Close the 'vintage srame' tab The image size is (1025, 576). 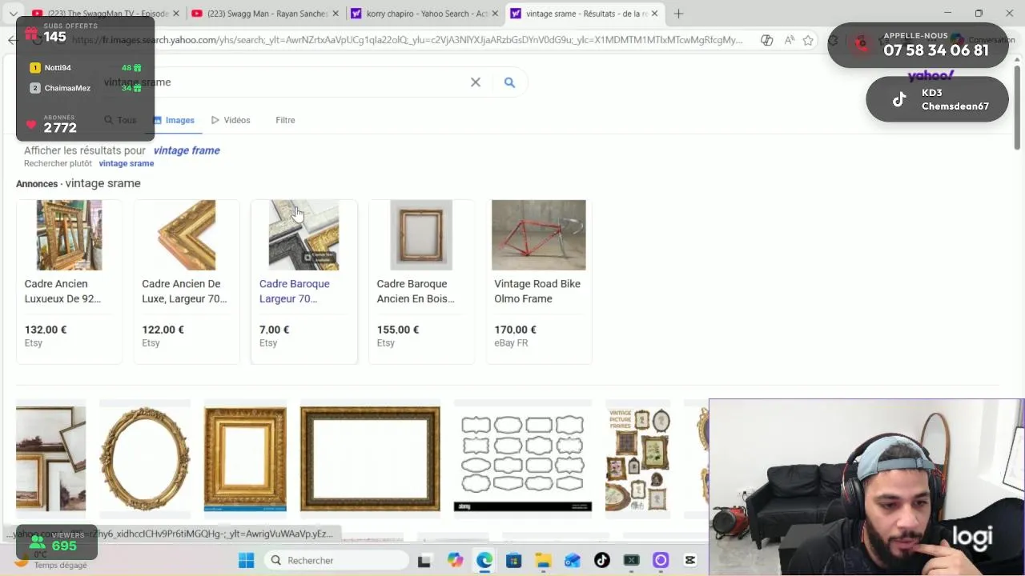tap(655, 14)
